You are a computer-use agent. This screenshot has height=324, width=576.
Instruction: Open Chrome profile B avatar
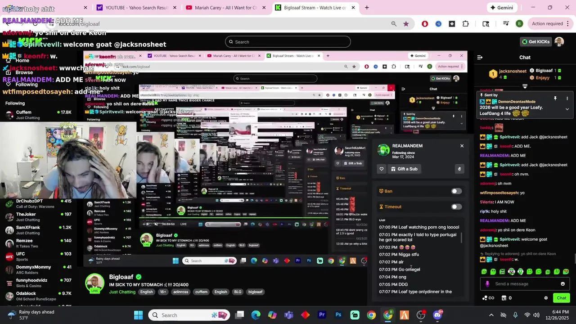[519, 24]
